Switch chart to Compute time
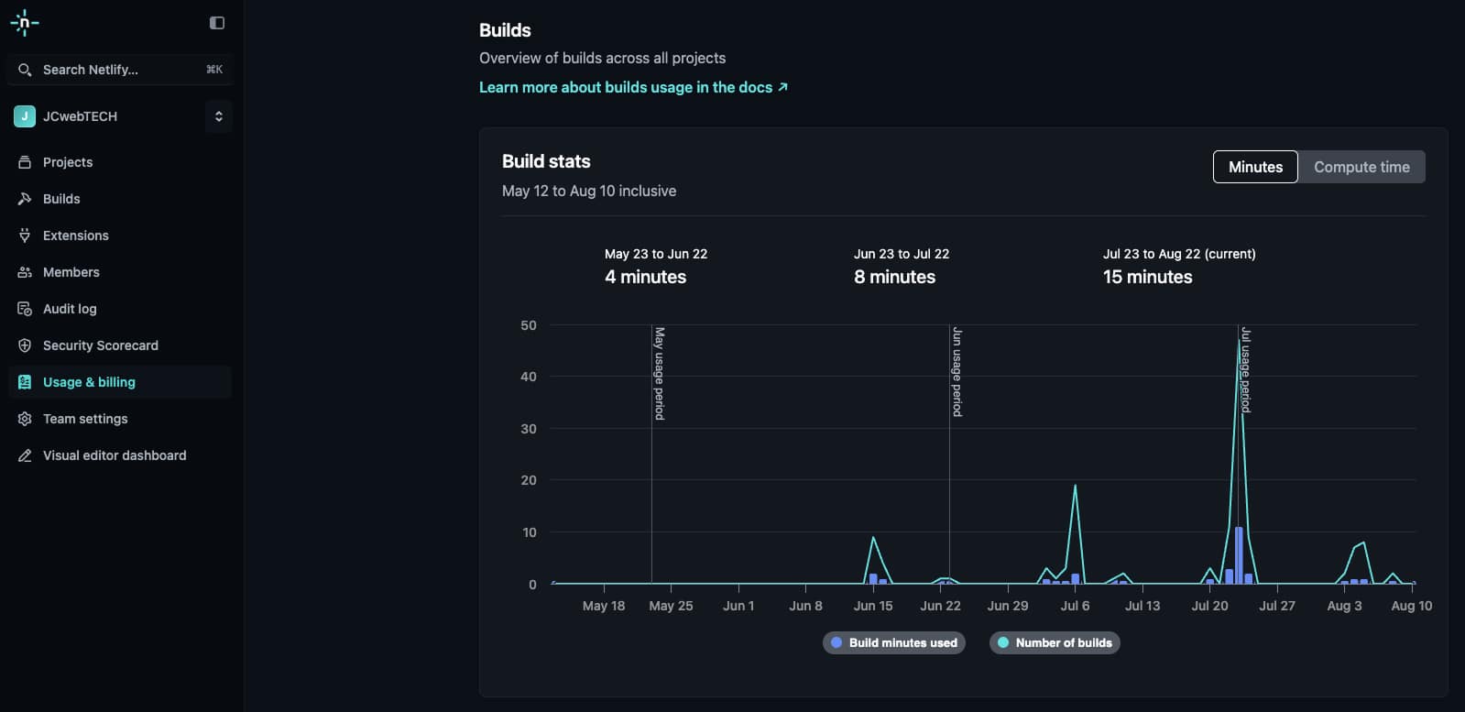 click(x=1361, y=167)
